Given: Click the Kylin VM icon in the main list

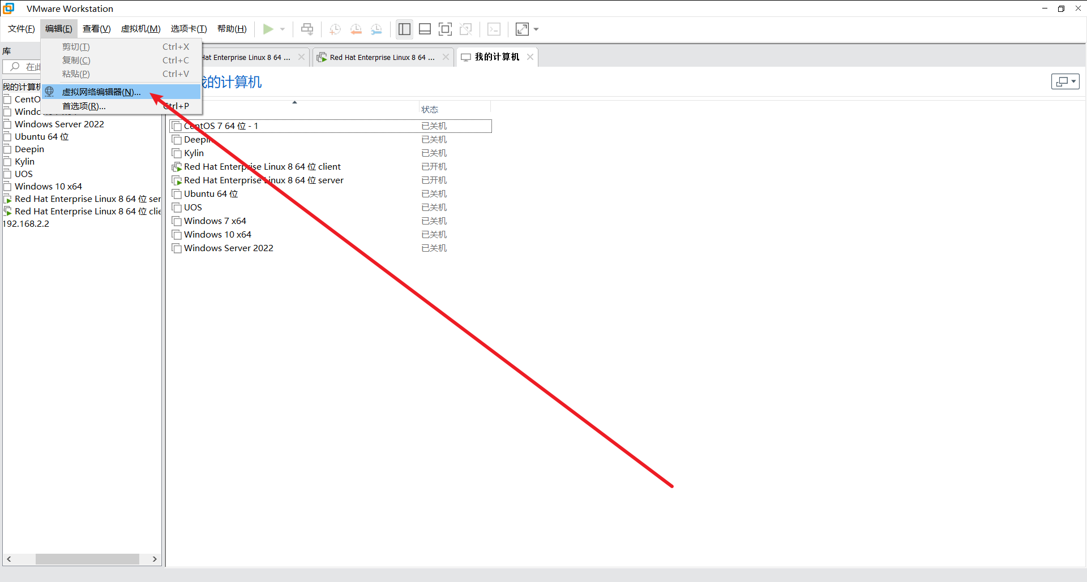Looking at the screenshot, I should (x=177, y=153).
